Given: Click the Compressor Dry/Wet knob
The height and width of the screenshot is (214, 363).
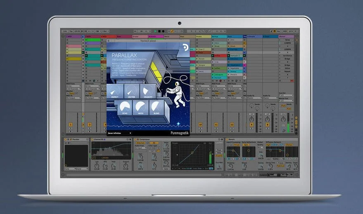Looking at the screenshot, I should [219, 166].
